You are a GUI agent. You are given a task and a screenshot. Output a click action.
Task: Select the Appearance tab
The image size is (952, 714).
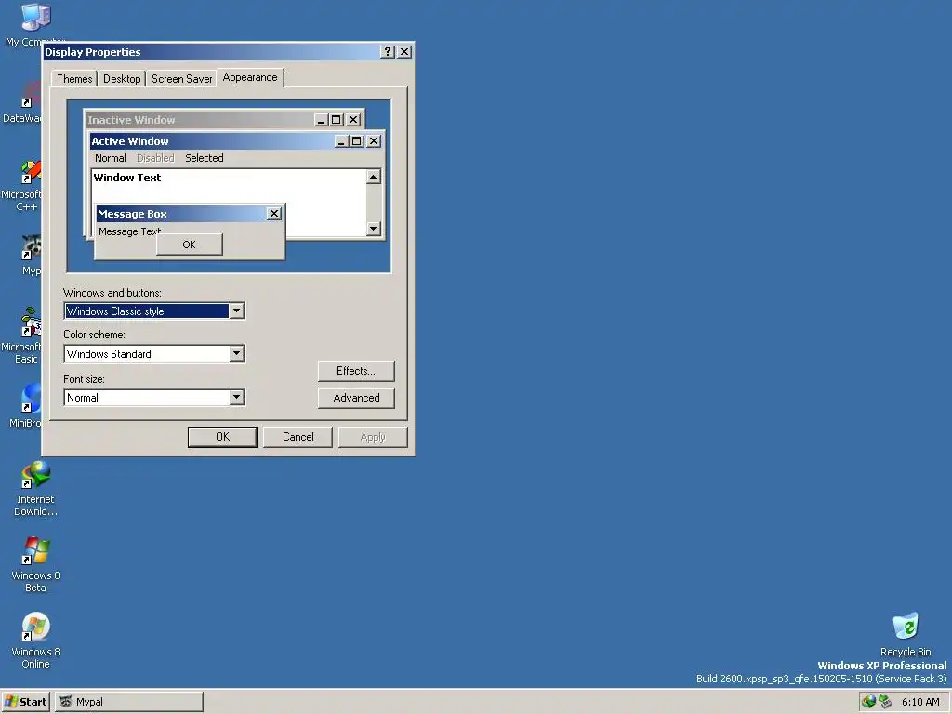(x=249, y=77)
